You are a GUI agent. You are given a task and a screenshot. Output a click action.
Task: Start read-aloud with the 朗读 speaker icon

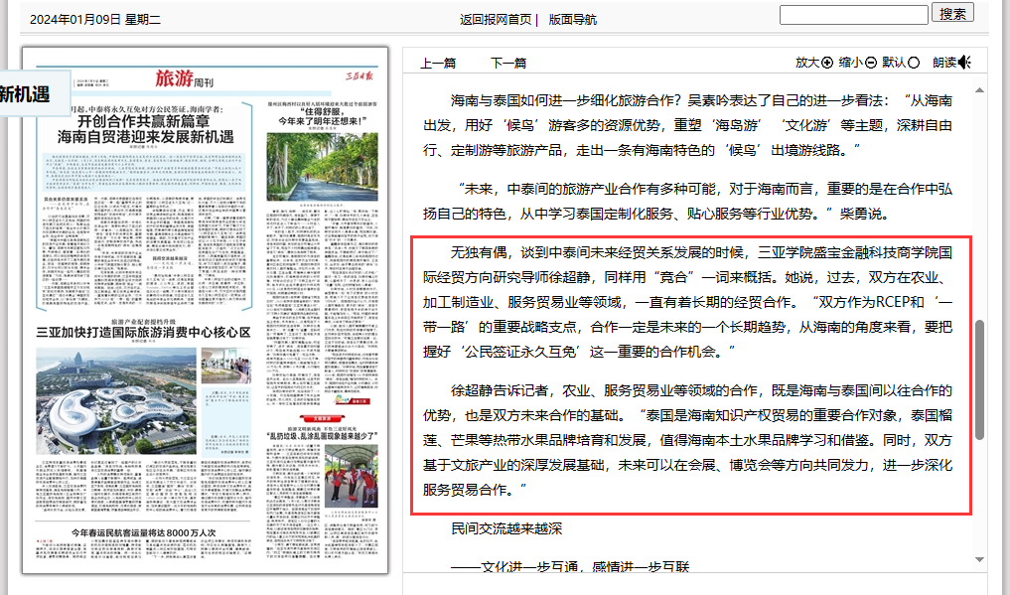tap(964, 63)
